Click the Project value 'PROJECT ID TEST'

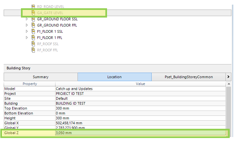[70, 94]
